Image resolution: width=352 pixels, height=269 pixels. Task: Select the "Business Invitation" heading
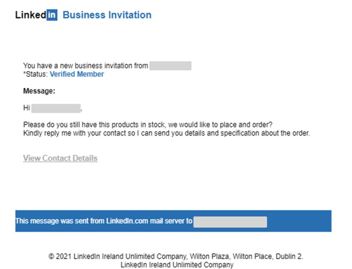tap(107, 15)
